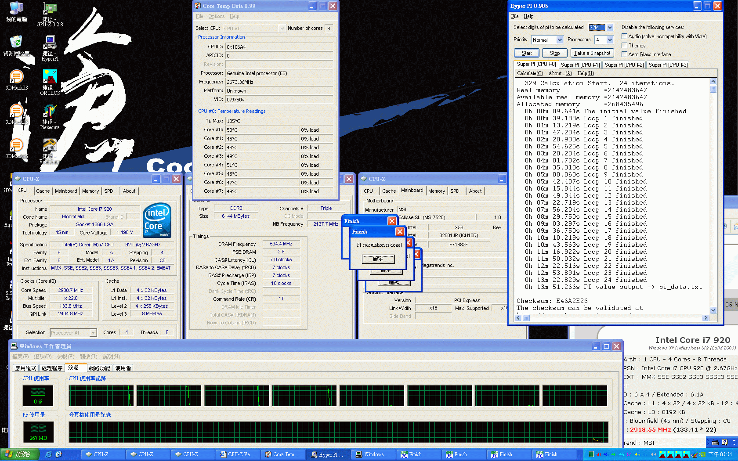738x461 pixels.
Task: Open the Mainboard tab in left CPU-Z
Action: (66, 191)
